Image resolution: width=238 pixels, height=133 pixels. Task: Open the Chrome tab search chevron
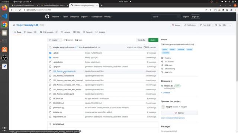click(220, 6)
